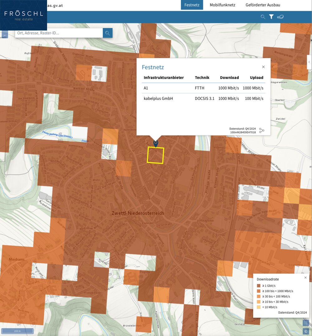Click the < 10 Mbit/s legend swatch

(258, 307)
